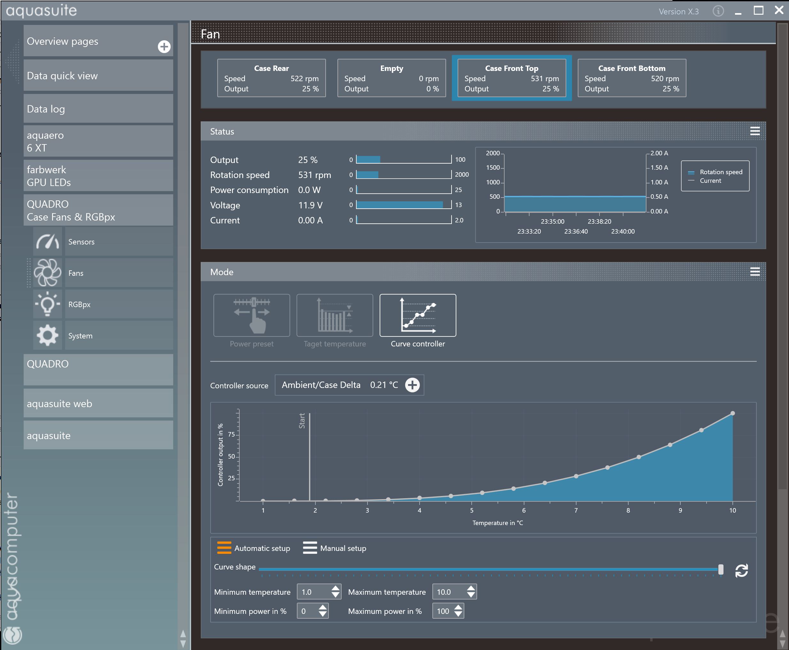Switch to Manual setup option

[x=334, y=548]
